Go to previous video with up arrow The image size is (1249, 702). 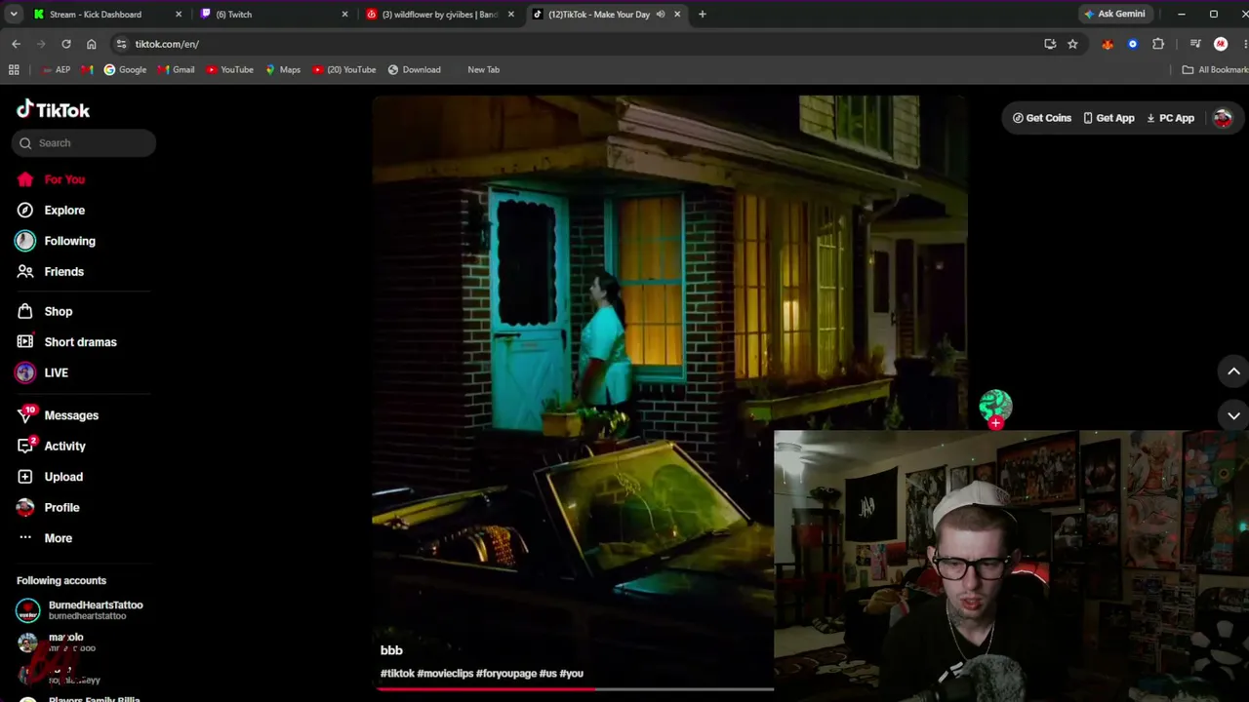pyautogui.click(x=1233, y=371)
